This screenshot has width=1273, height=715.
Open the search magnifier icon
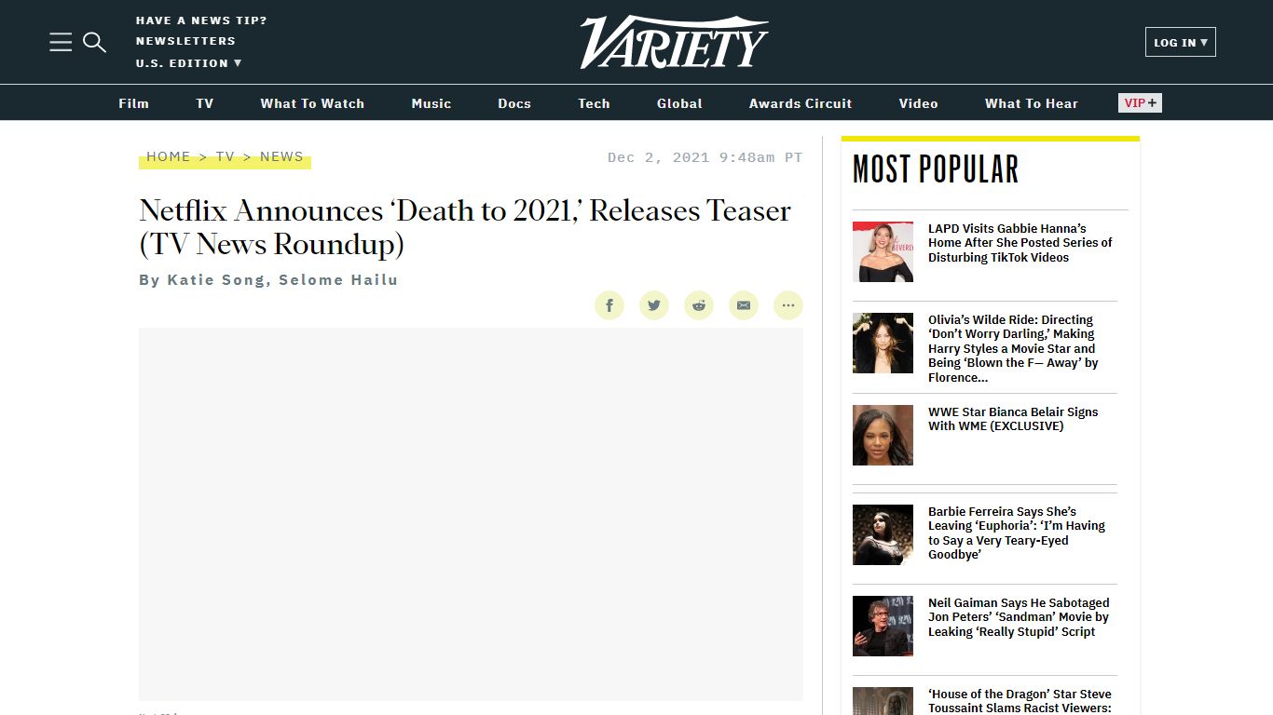click(x=94, y=42)
